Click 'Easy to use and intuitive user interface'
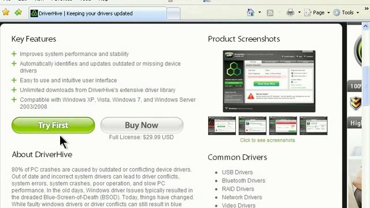This screenshot has width=370, height=208. pyautogui.click(x=68, y=80)
